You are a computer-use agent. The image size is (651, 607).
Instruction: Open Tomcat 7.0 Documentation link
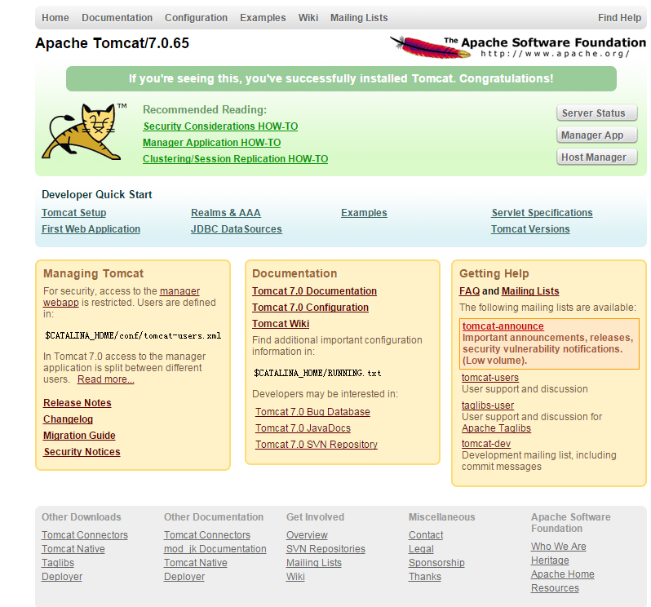click(314, 291)
